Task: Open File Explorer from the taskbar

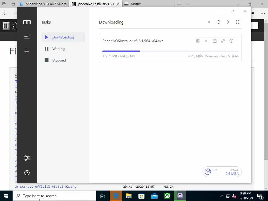Action: coord(129,196)
